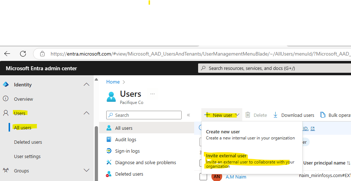Select All users in blade menu
The width and height of the screenshot is (351, 181).
(x=147, y=128)
